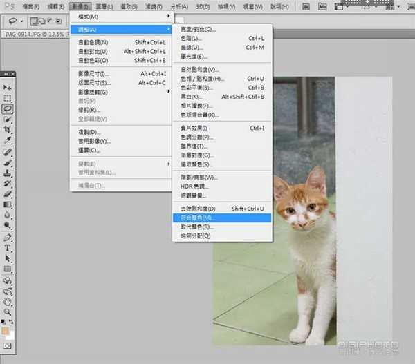415x364 pixels.
Task: Select the Rectangular Marquee tool
Action: point(8,98)
